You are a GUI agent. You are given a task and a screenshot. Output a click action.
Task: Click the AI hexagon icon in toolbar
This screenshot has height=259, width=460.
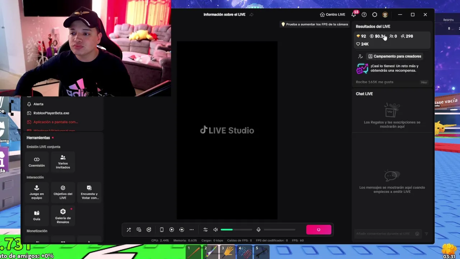(x=149, y=230)
